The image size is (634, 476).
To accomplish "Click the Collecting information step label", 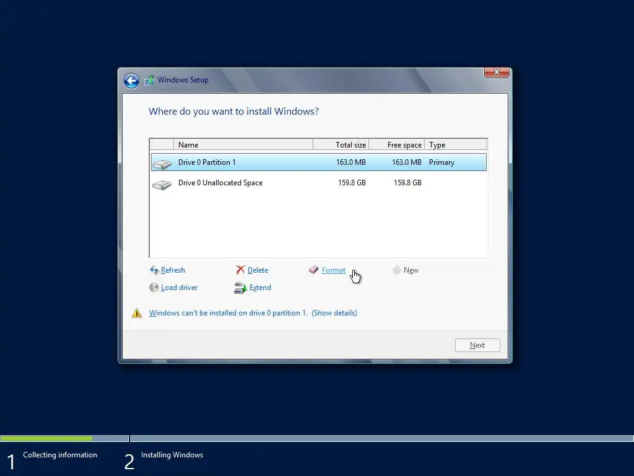I will click(x=60, y=455).
